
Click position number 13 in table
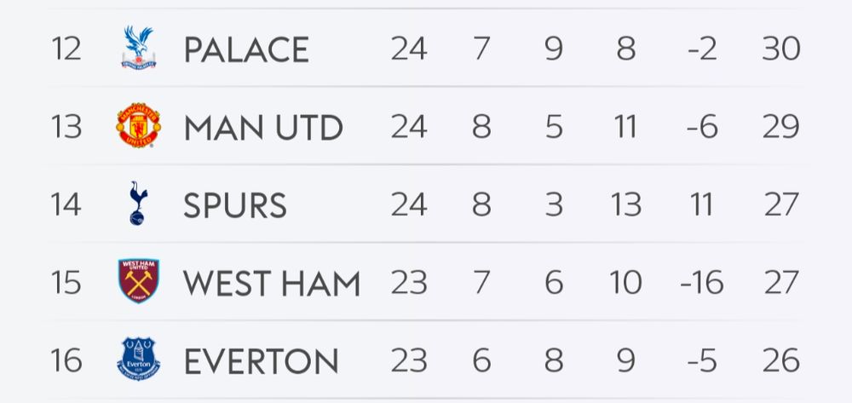pos(66,128)
